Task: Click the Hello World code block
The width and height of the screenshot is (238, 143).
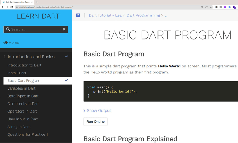Action: [161, 92]
